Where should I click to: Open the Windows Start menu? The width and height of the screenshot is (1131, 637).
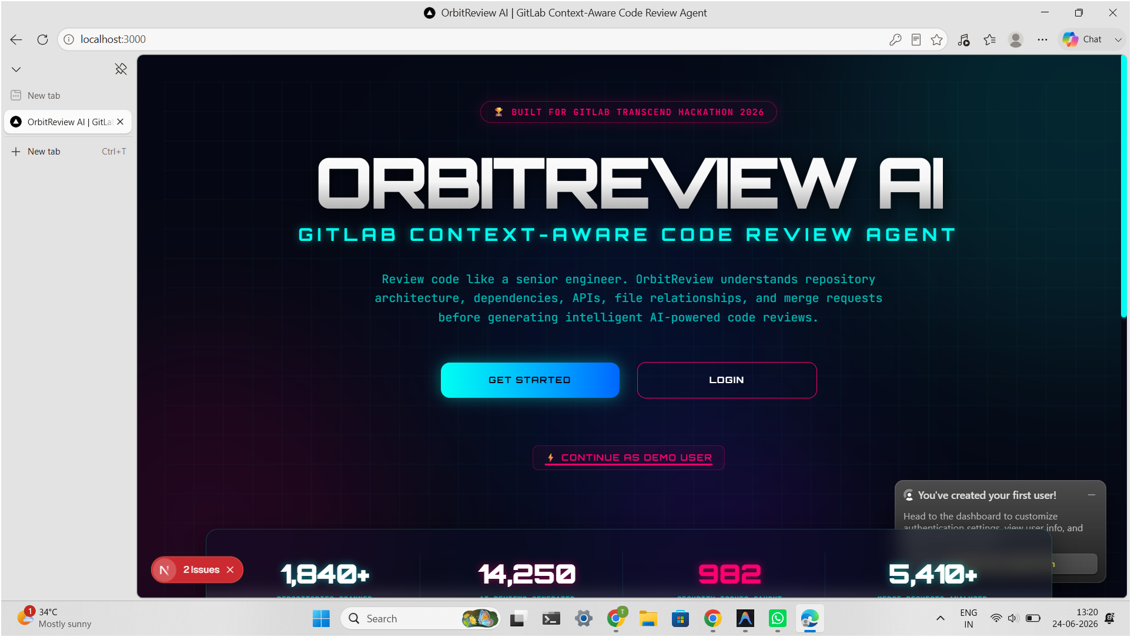[x=321, y=618]
